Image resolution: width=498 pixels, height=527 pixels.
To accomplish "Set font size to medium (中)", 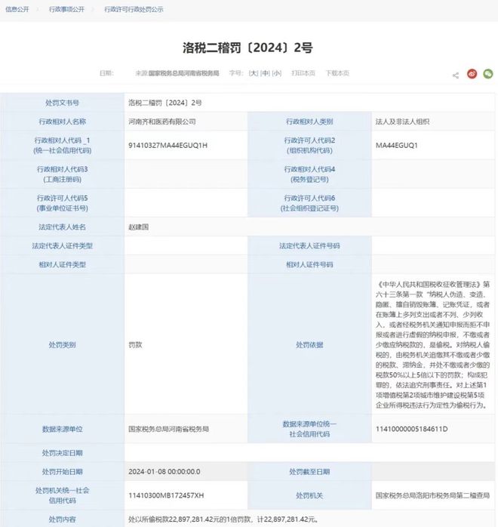I will (265, 73).
